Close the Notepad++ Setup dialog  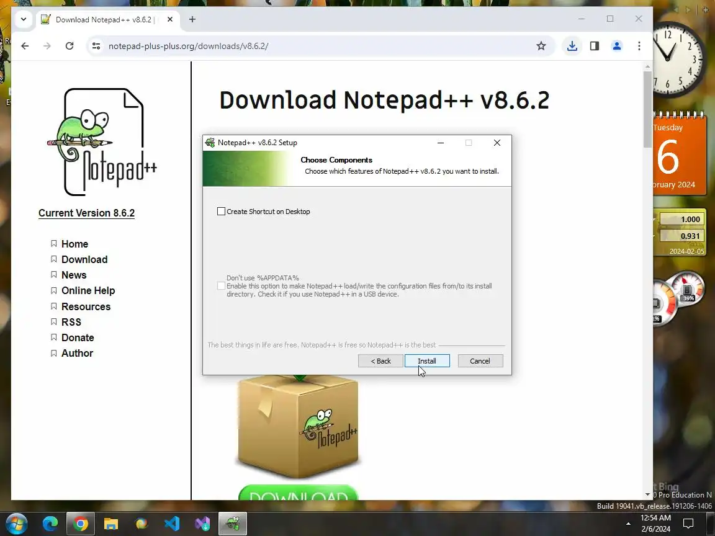[497, 143]
